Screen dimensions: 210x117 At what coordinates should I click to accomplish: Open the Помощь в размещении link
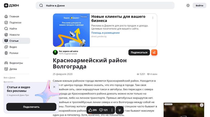tap(106, 33)
